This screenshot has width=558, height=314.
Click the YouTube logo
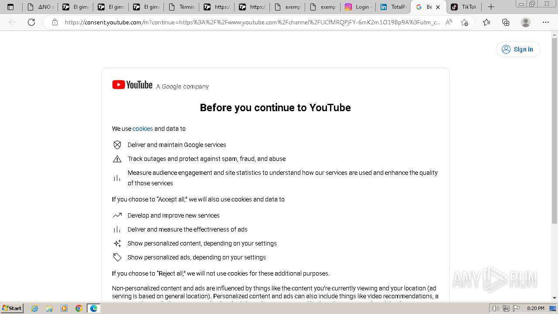pos(132,85)
